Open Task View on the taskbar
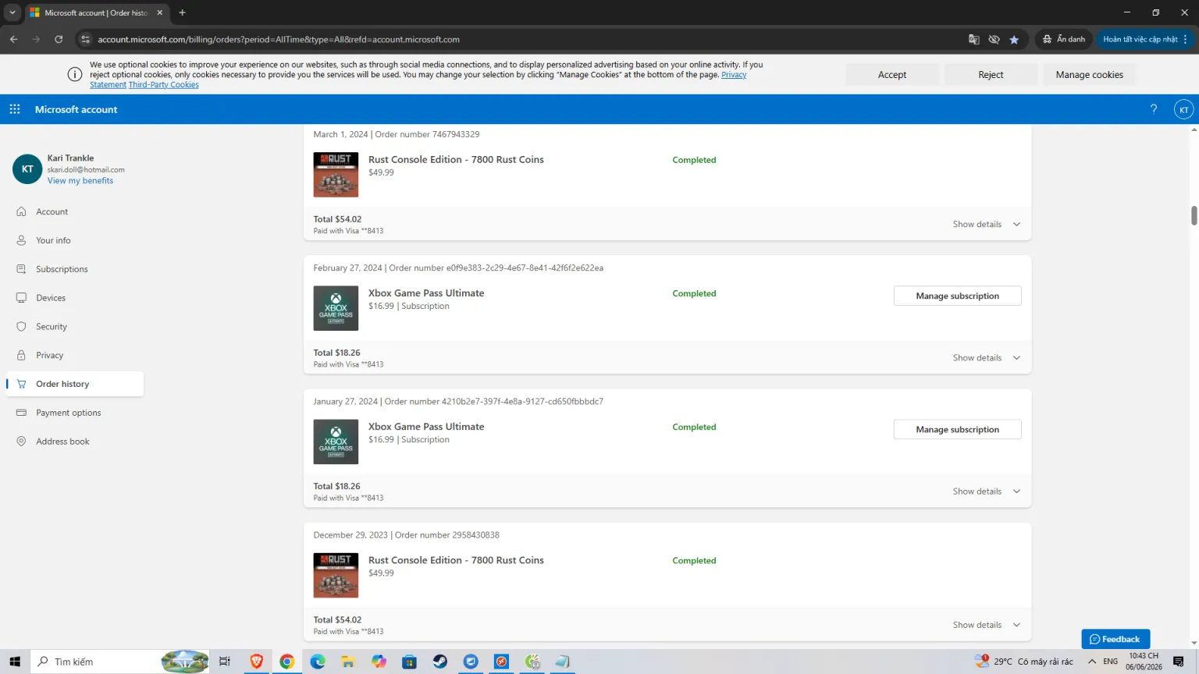Screen dimensions: 1199x674 click(x=225, y=662)
